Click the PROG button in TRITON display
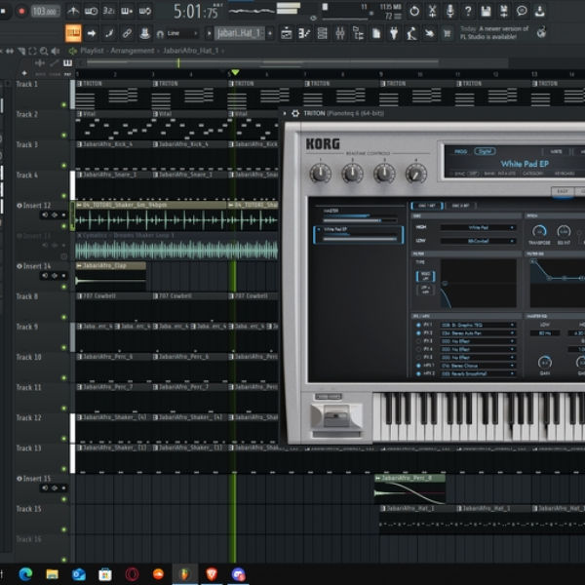The height and width of the screenshot is (585, 585). (461, 151)
